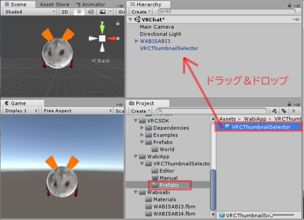This screenshot has height=220, width=304.
Task: Collapse the Wabisabi folder
Action: [136, 192]
